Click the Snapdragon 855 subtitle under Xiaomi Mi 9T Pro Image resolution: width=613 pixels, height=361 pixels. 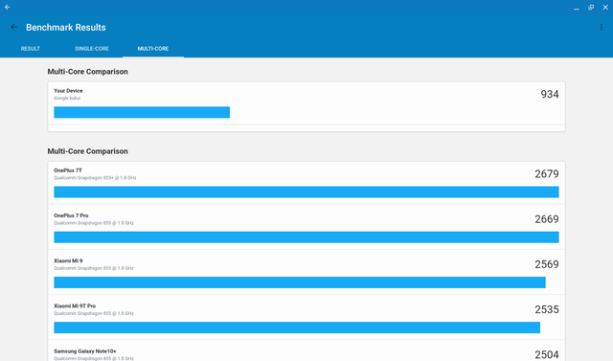pyautogui.click(x=94, y=313)
